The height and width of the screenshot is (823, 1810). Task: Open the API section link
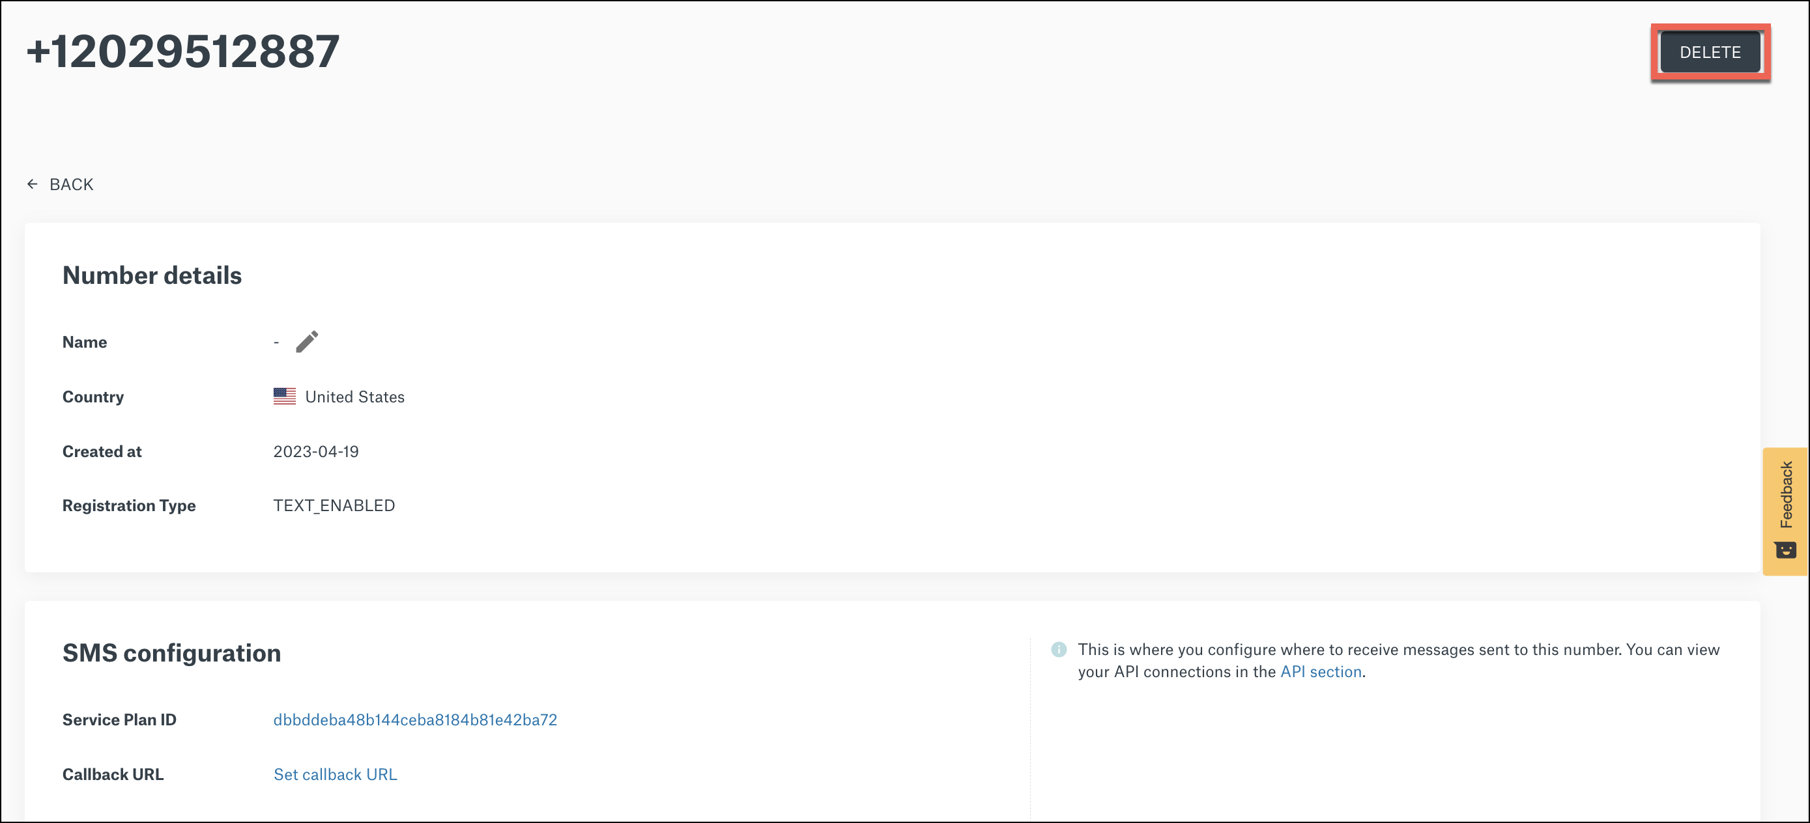(1319, 671)
